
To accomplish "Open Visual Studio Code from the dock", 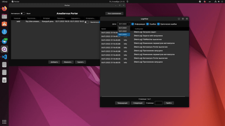I will [x=4, y=57].
